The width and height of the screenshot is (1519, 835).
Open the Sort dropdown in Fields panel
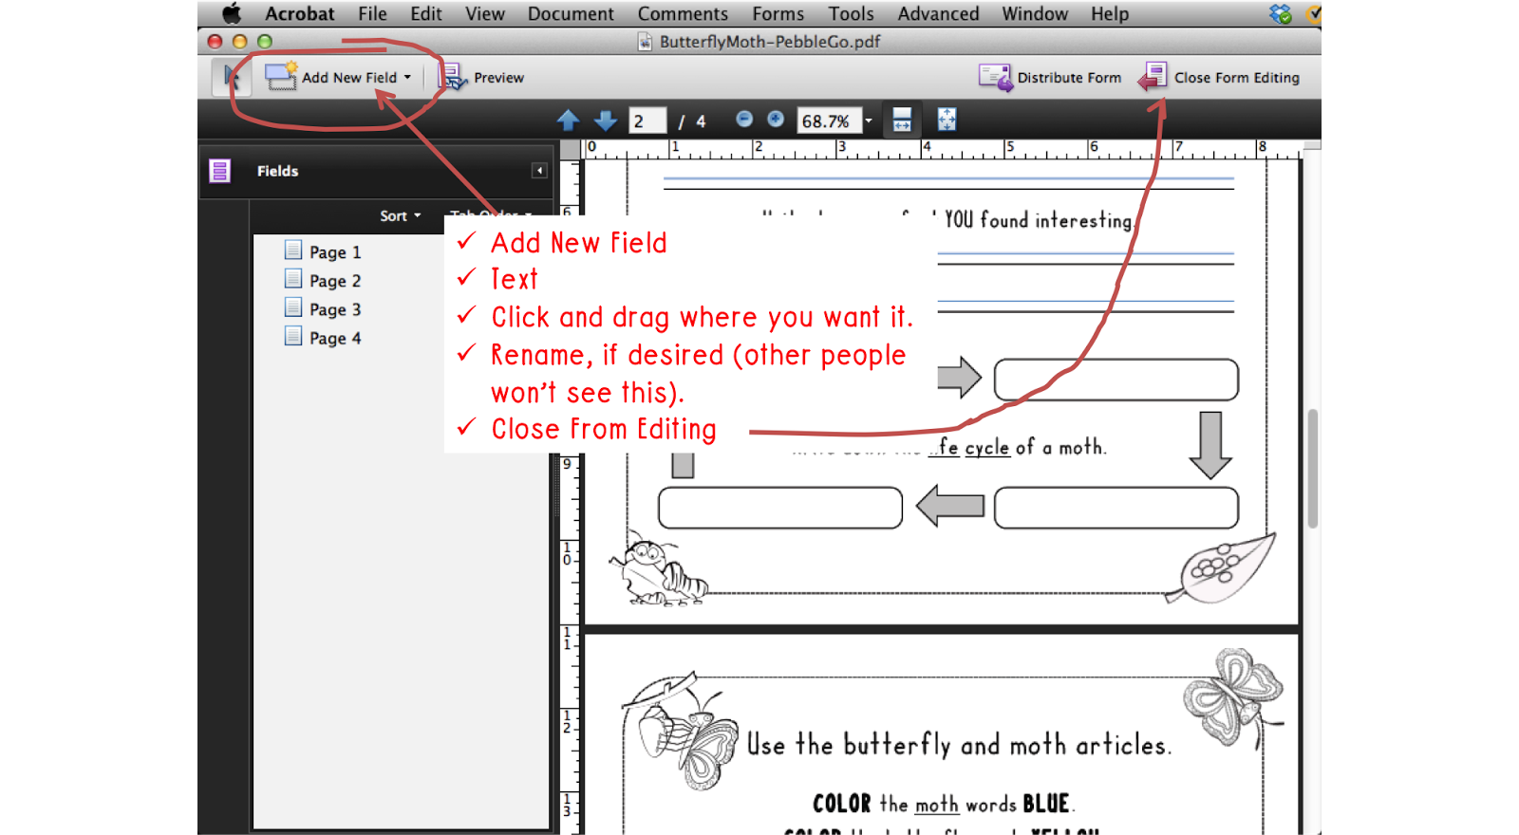pyautogui.click(x=400, y=216)
